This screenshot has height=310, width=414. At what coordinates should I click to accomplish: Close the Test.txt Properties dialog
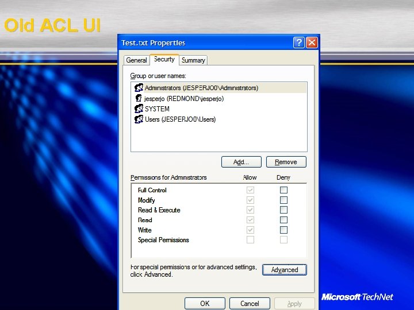click(x=312, y=42)
